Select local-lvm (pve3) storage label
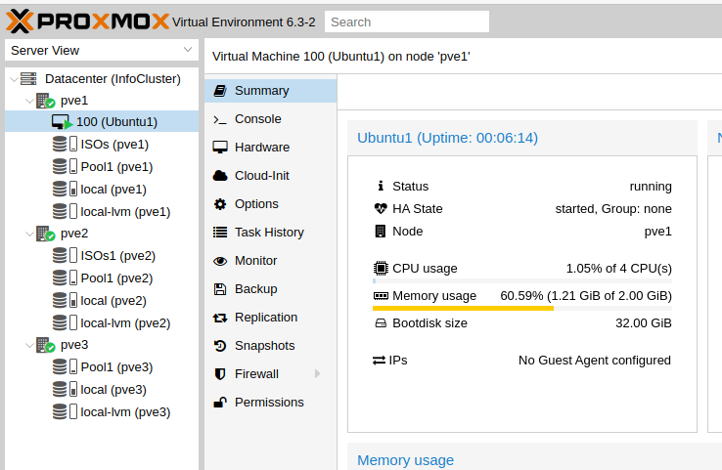 pos(125,412)
